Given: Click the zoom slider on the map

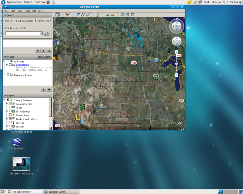Looking at the screenshot, I should pyautogui.click(x=176, y=64).
